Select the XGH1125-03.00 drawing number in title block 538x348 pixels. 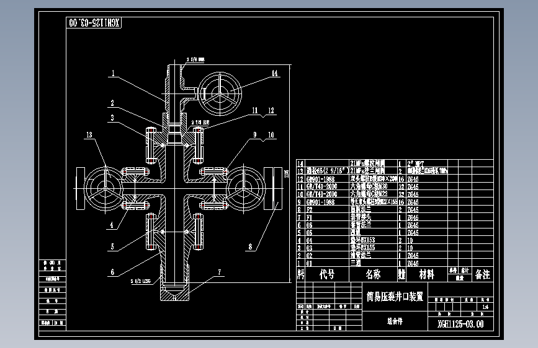pos(460,324)
